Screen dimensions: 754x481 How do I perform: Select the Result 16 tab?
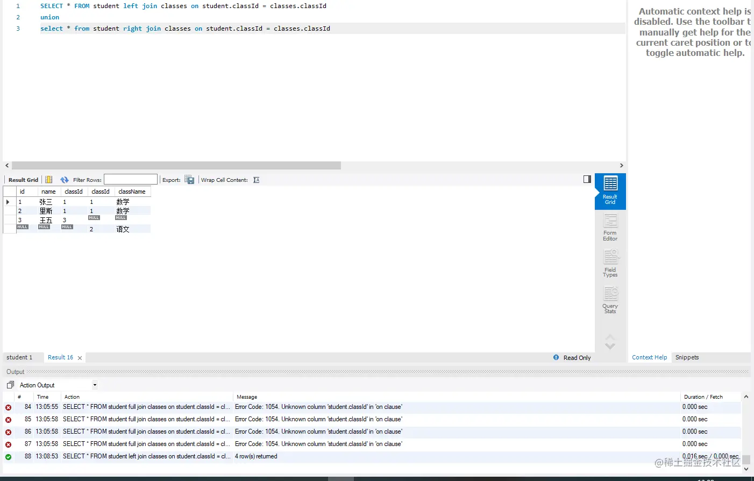point(60,357)
